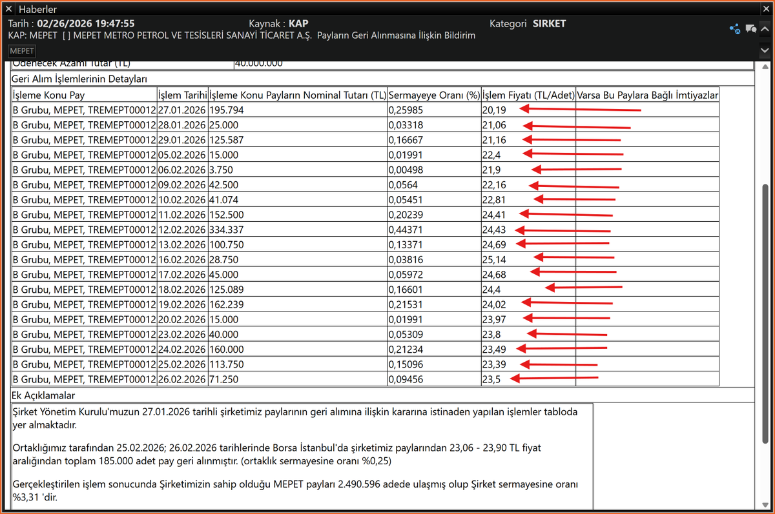Select the date cell 23.02.2026
This screenshot has width=775, height=514.
point(183,335)
